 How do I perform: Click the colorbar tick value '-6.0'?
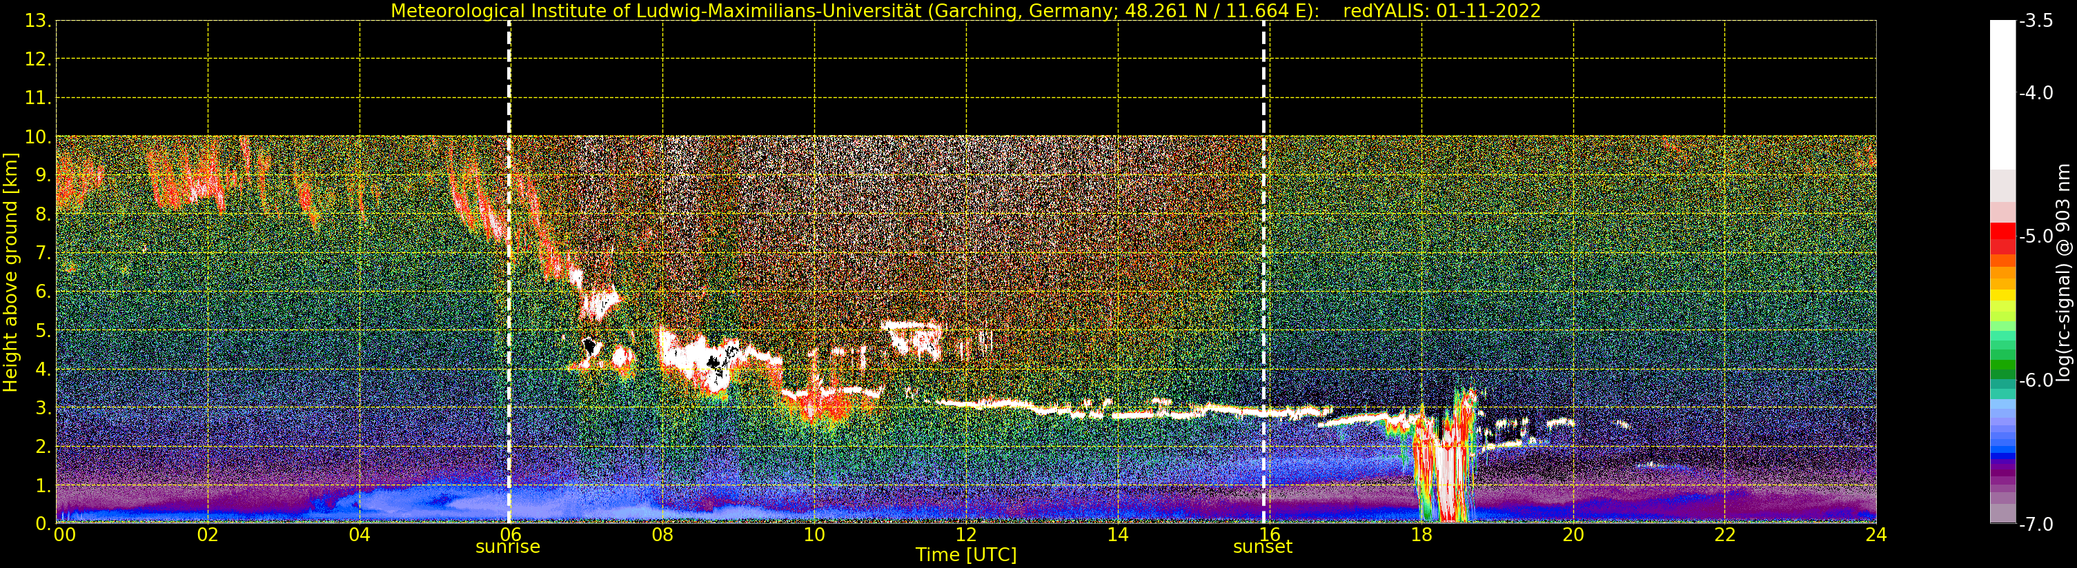tap(2037, 381)
